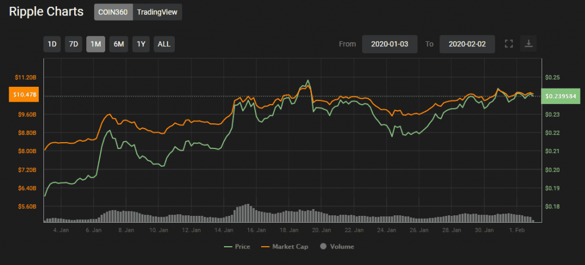The image size is (585, 265).
Task: Toggle the Price series in legend
Action: [x=237, y=247]
